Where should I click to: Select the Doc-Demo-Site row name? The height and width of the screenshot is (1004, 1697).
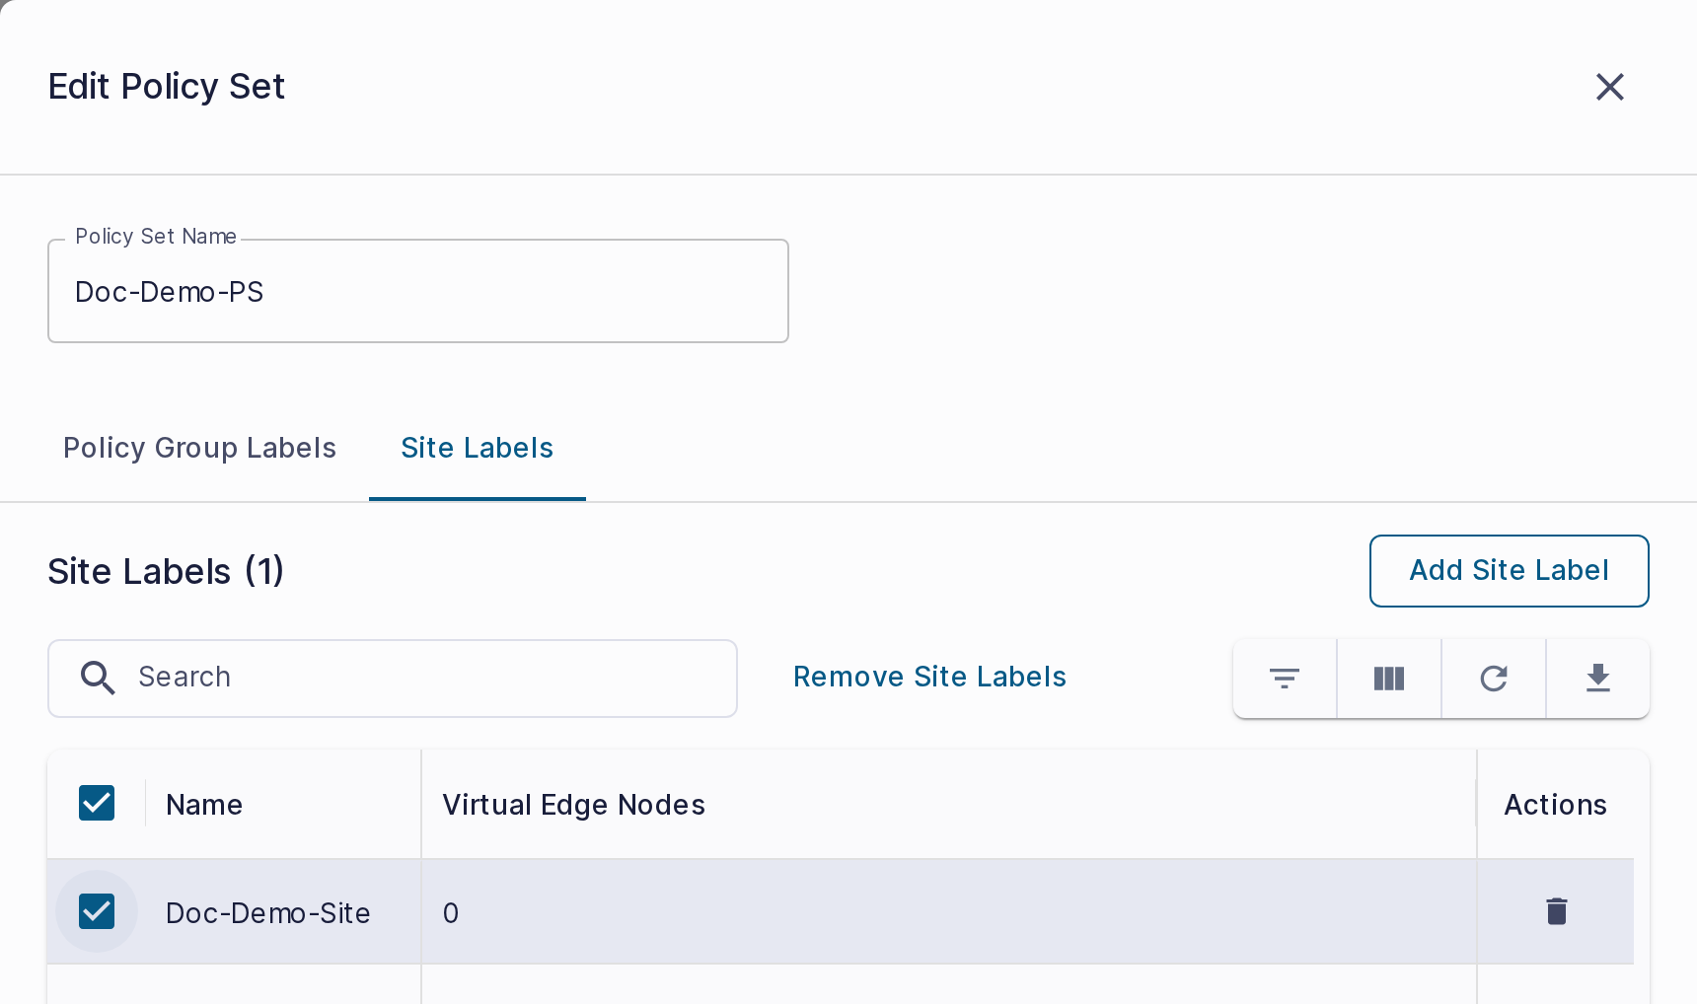(x=268, y=913)
